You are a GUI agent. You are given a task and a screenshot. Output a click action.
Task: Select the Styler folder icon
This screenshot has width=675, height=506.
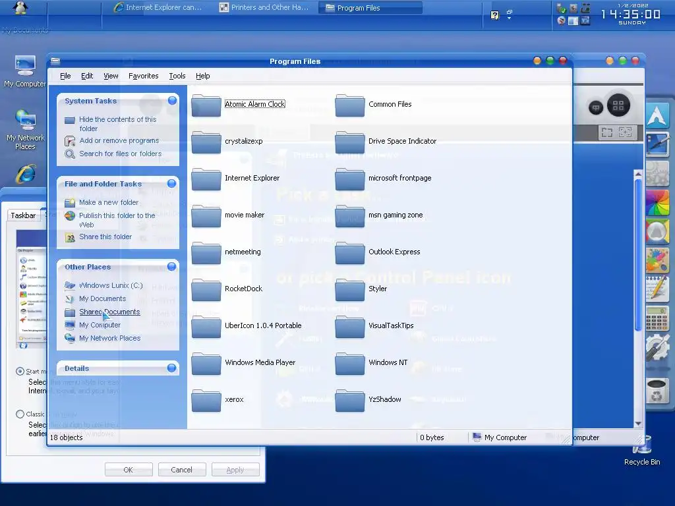[350, 291]
